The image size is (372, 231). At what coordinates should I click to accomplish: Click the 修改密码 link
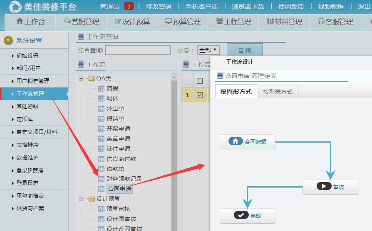(159, 6)
